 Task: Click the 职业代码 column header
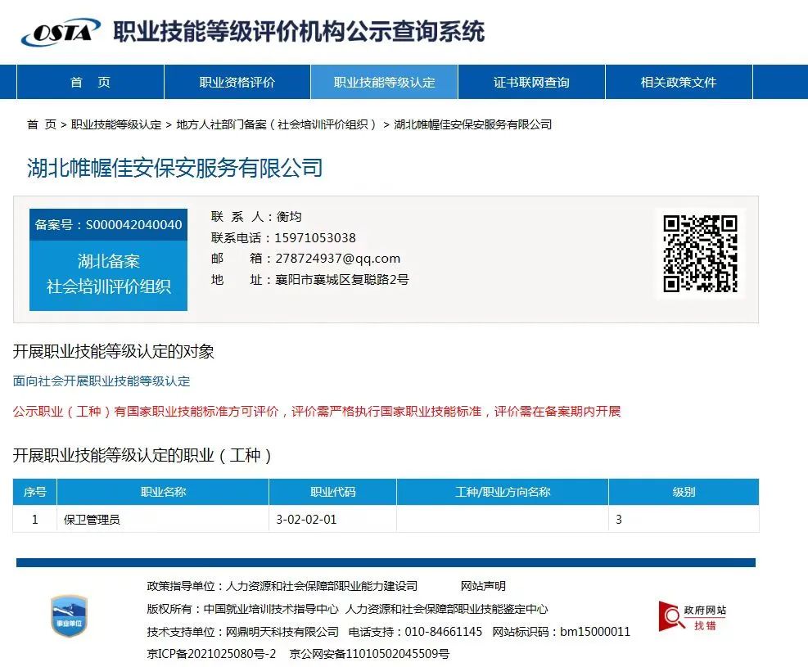click(332, 492)
